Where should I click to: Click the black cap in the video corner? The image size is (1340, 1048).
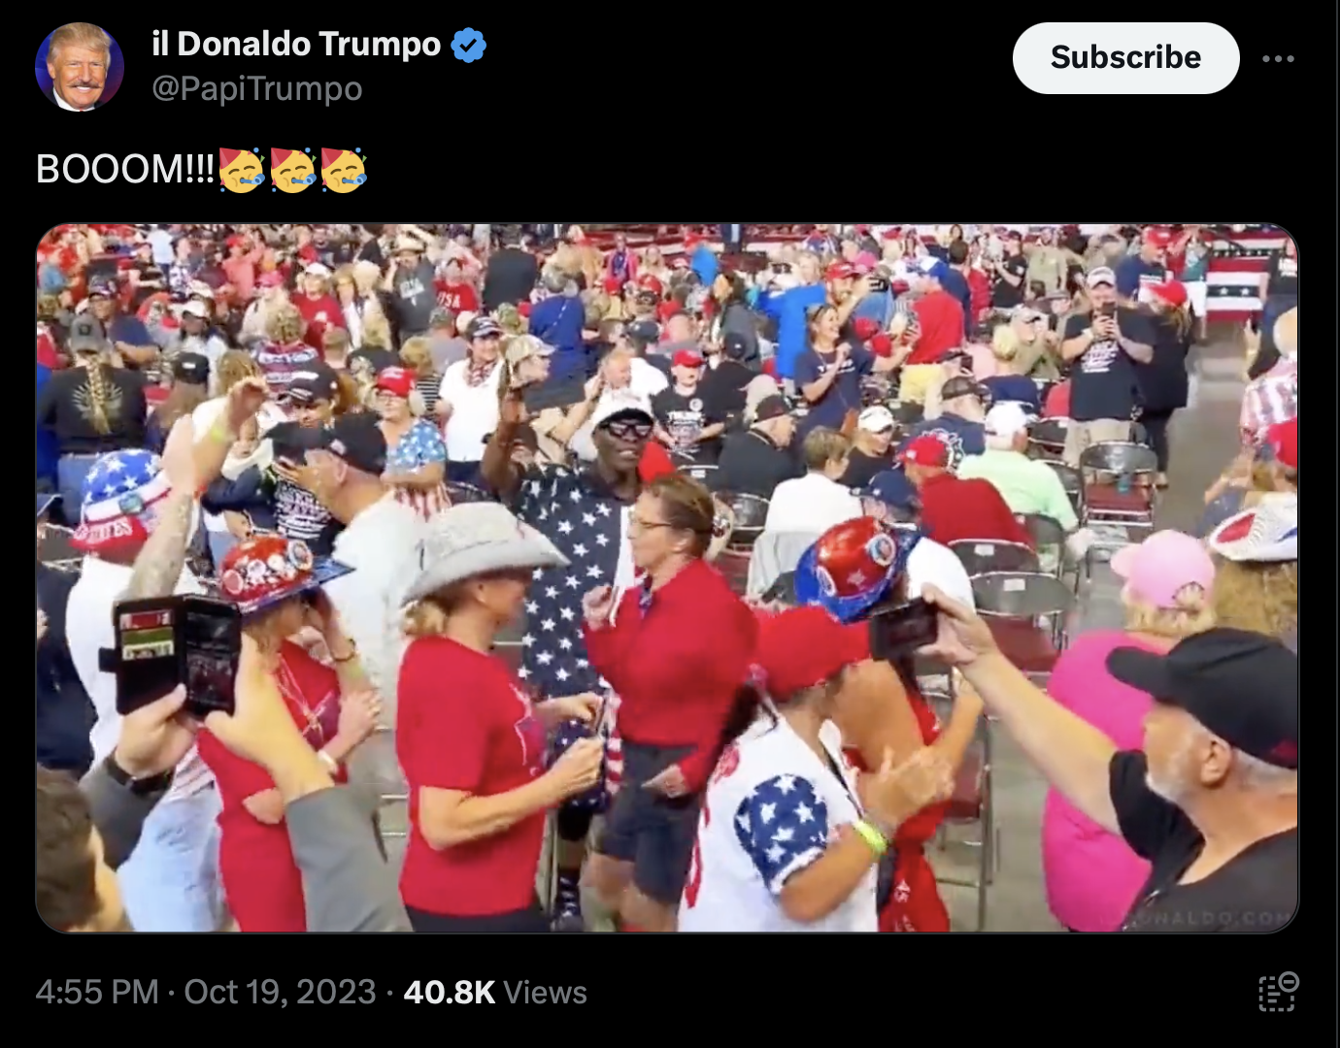pyautogui.click(x=1209, y=691)
